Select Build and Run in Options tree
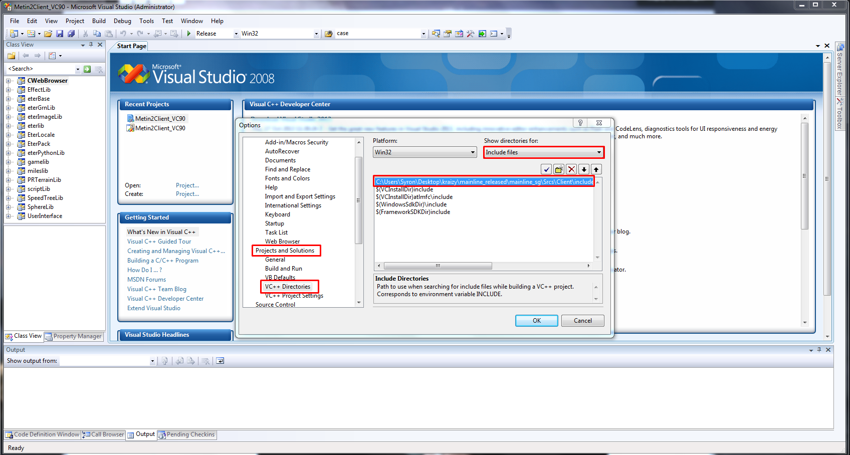 284,269
